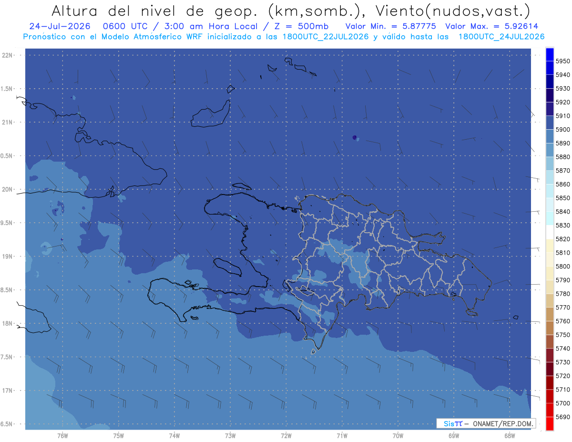This screenshot has width=572, height=442.
Task: Click the small dark blue spot near 21N
Action: (x=354, y=137)
